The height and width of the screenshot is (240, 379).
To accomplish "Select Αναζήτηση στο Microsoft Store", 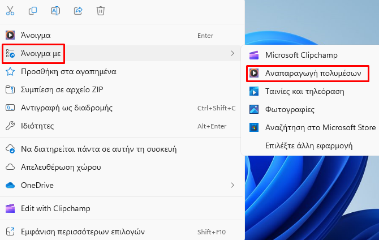I will pos(312,127).
